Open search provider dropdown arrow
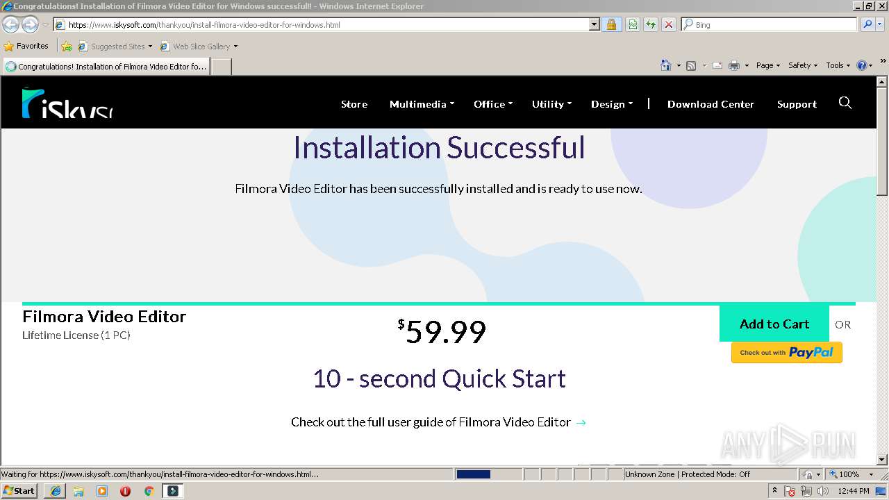The image size is (889, 500). coord(881,25)
